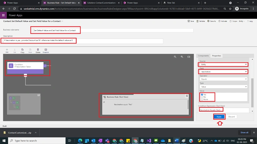Open the Operator dropdown showing Equals
The height and width of the screenshot is (144, 257).
[224, 79]
